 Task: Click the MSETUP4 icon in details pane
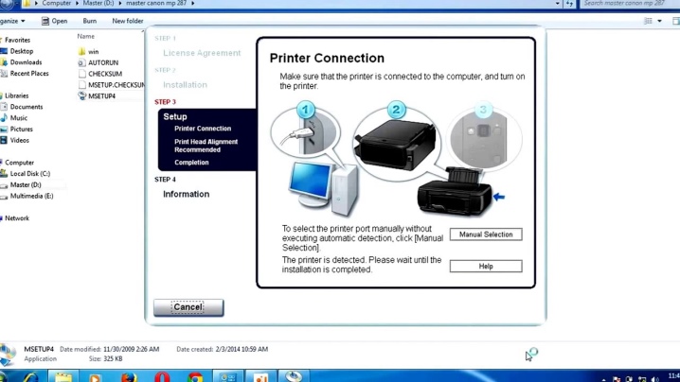point(8,355)
